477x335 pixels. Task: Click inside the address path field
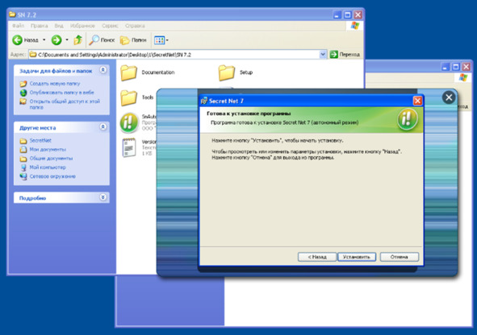[x=178, y=55]
